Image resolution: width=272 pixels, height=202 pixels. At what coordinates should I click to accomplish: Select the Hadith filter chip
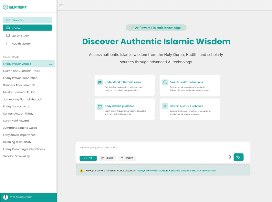tap(127, 158)
